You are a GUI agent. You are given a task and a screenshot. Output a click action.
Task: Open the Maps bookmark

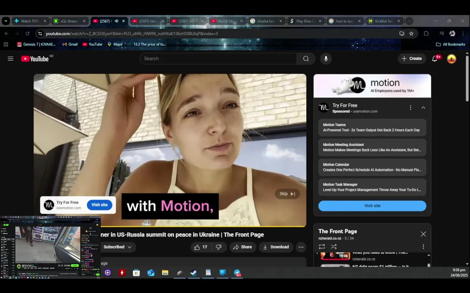(115, 44)
